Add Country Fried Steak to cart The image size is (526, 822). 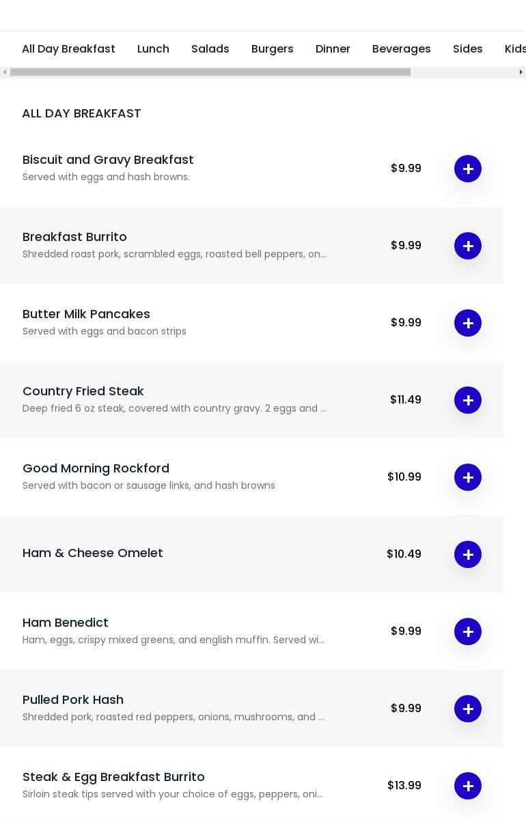point(468,400)
